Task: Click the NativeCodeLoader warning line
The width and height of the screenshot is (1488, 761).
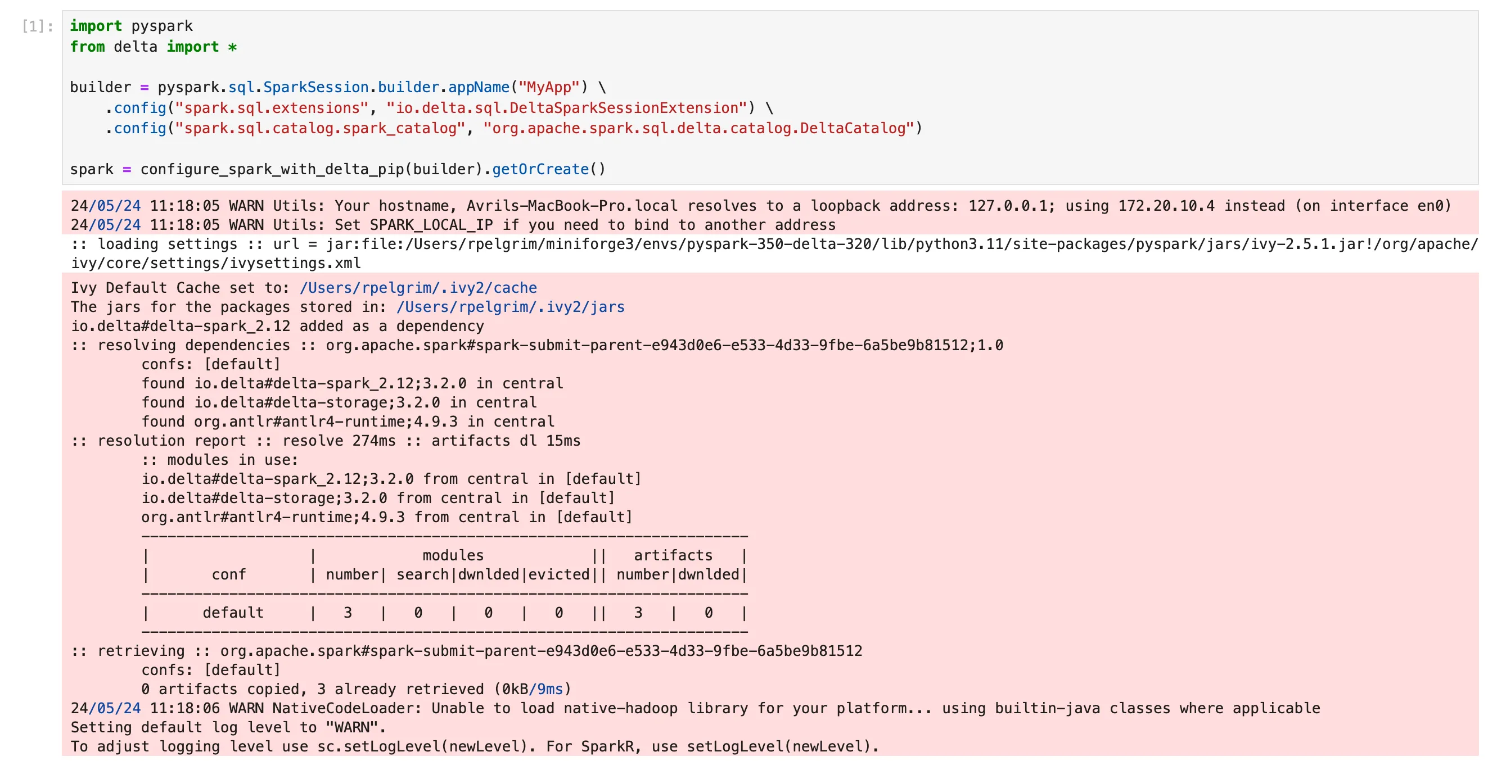Action: coord(695,708)
